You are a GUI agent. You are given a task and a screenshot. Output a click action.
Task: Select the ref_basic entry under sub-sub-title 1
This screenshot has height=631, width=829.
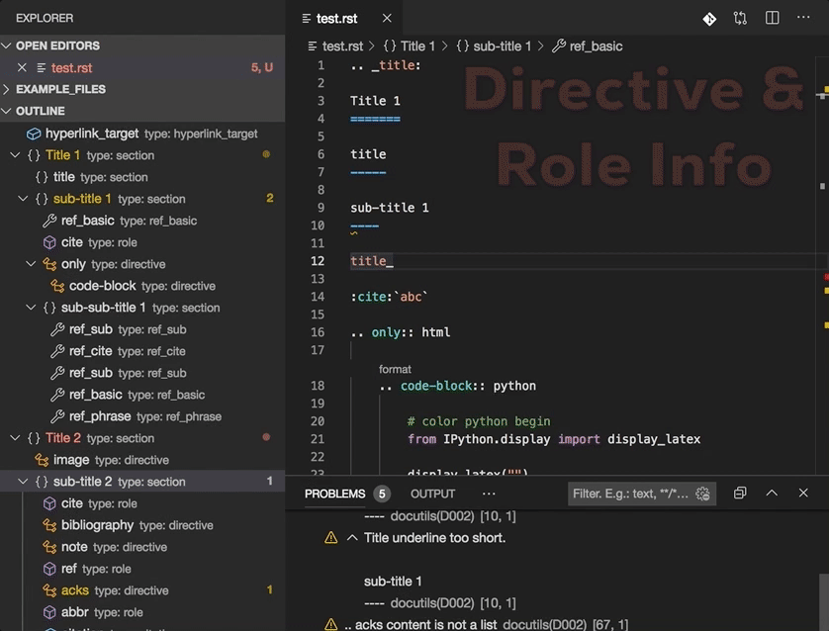pyautogui.click(x=96, y=395)
